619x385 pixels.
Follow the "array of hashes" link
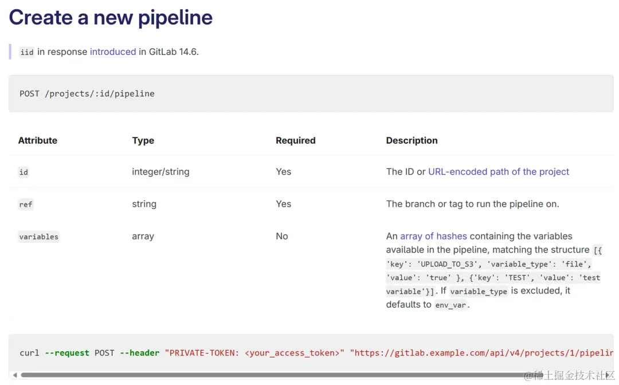433,236
